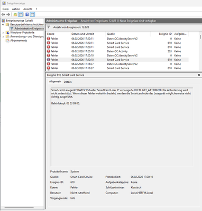Click the Administrative Ereignisse dark header bar

(x=123, y=21)
